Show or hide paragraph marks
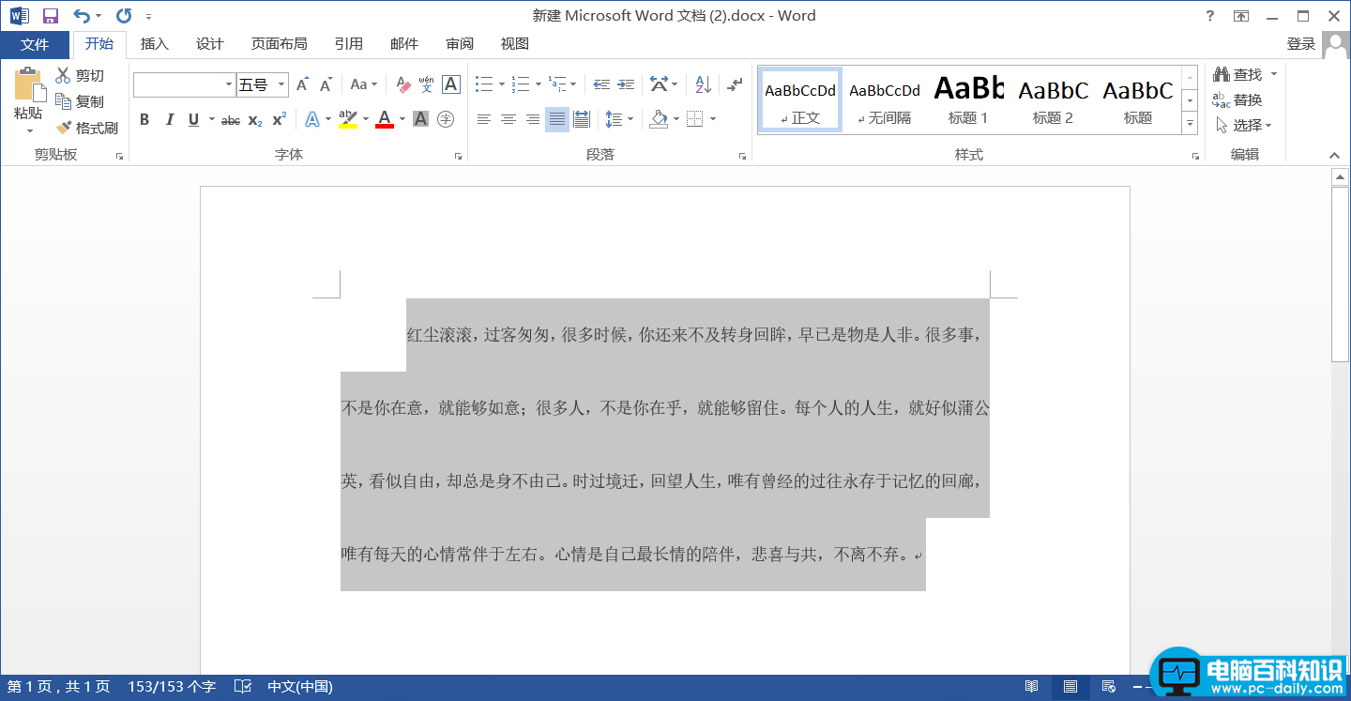Image resolution: width=1351 pixels, height=701 pixels. pos(735,84)
